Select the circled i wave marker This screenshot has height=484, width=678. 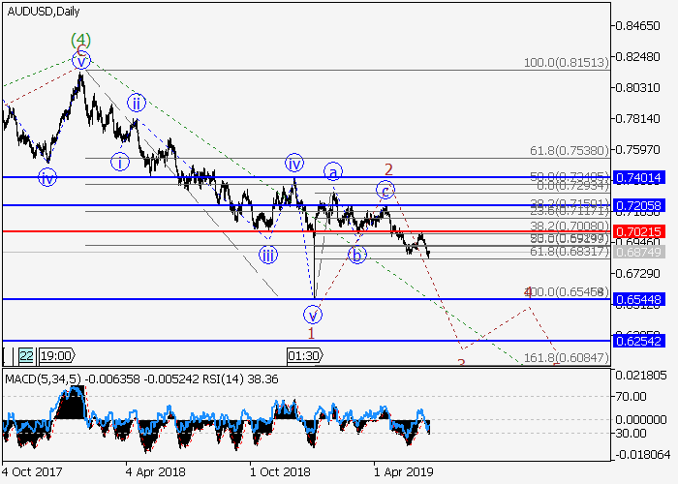[x=119, y=162]
